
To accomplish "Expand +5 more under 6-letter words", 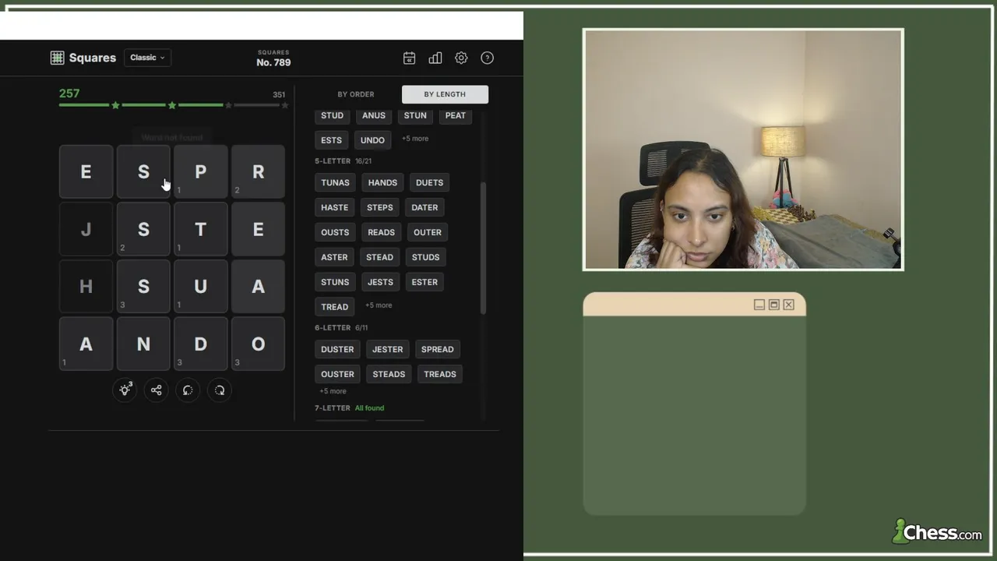I will click(333, 391).
